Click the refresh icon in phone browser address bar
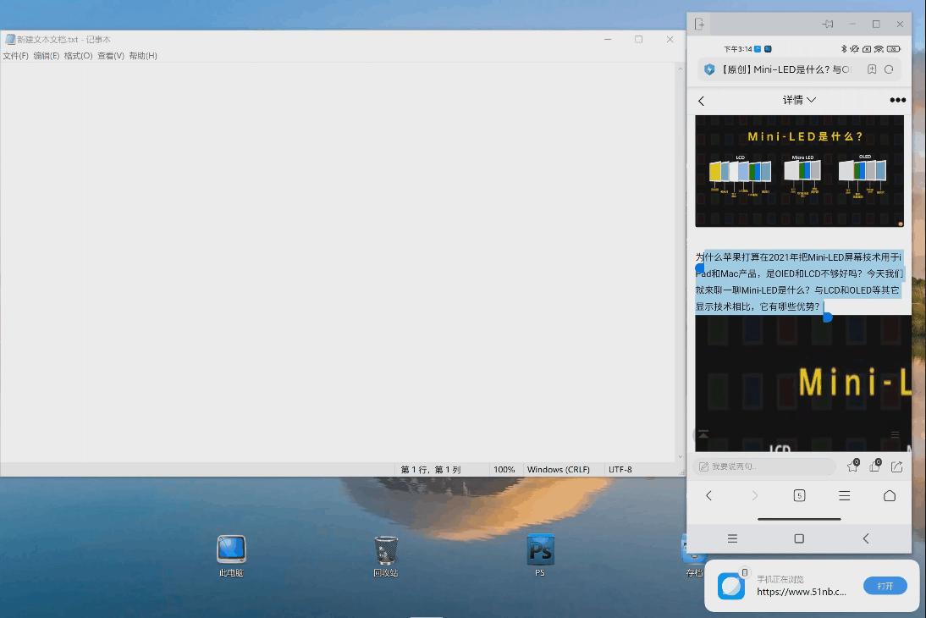The width and height of the screenshot is (926, 618). click(x=889, y=69)
